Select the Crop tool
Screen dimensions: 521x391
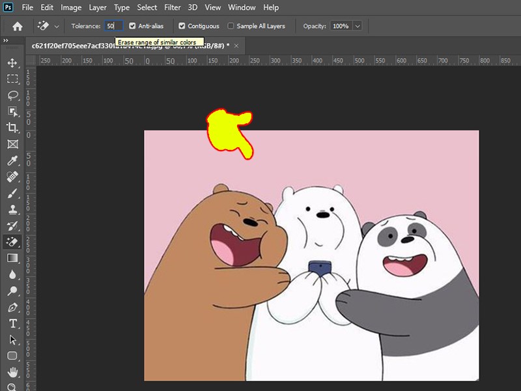point(12,128)
